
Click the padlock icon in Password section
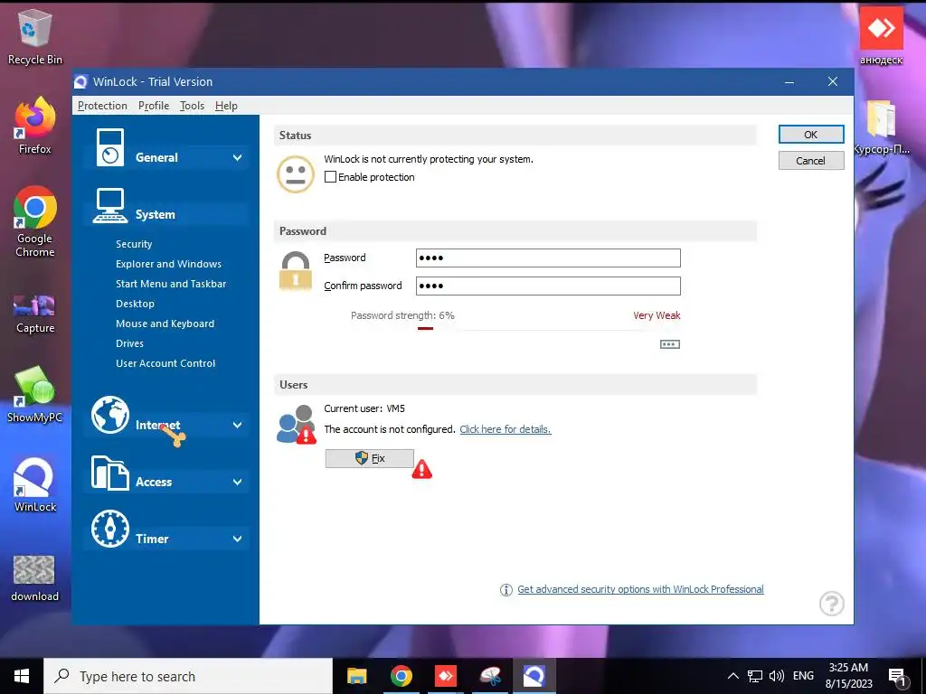pyautogui.click(x=296, y=271)
